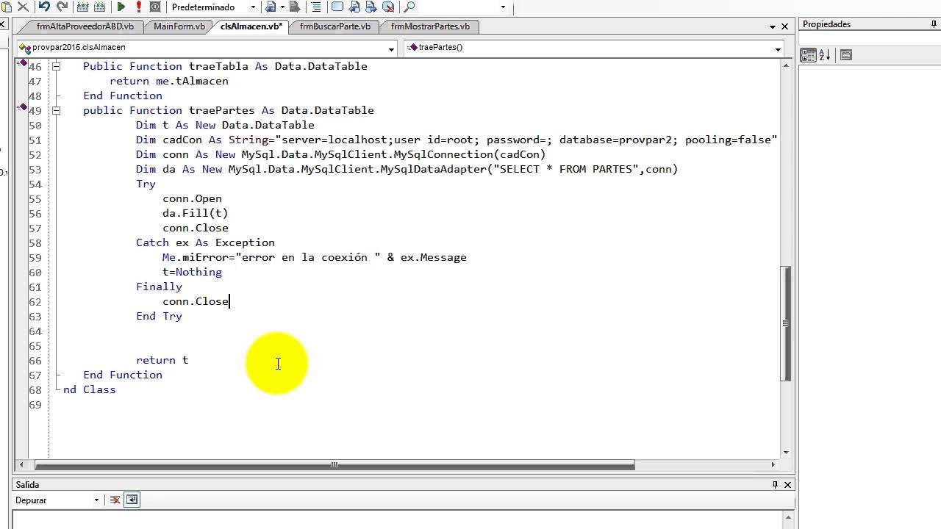Image resolution: width=941 pixels, height=529 pixels.
Task: Toggle word wrap in Salida panel
Action: [x=132, y=500]
